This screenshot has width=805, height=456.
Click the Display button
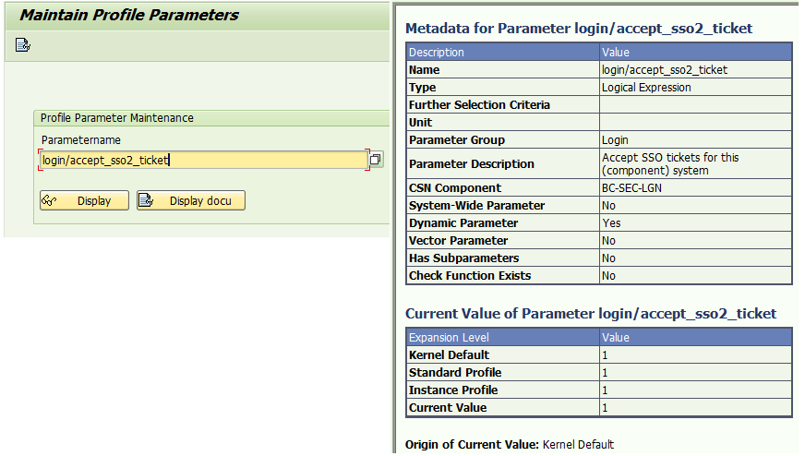(84, 200)
